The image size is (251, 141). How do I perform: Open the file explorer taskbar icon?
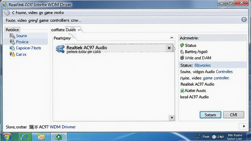tap(41, 137)
